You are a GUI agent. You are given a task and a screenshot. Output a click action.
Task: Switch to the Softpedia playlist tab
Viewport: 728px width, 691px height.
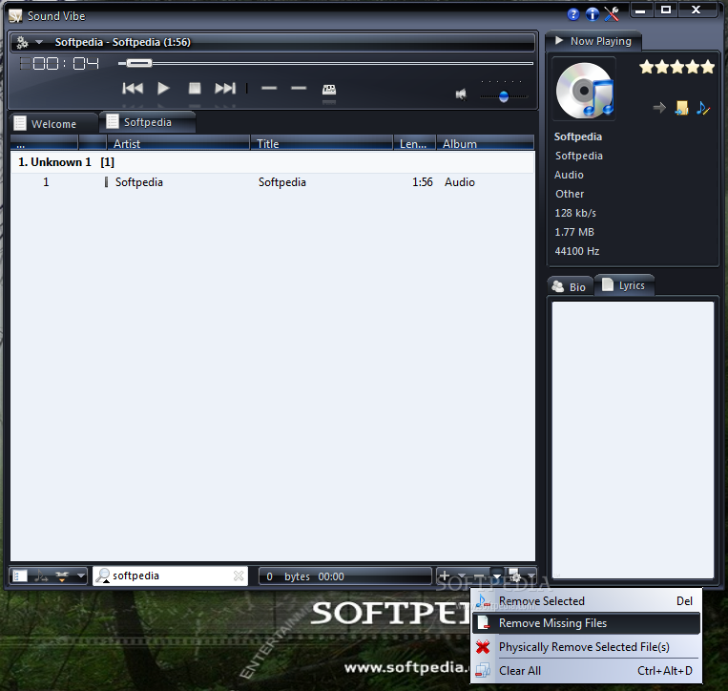147,122
